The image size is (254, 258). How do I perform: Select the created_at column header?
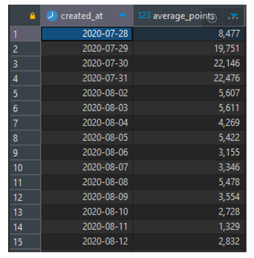coord(87,16)
